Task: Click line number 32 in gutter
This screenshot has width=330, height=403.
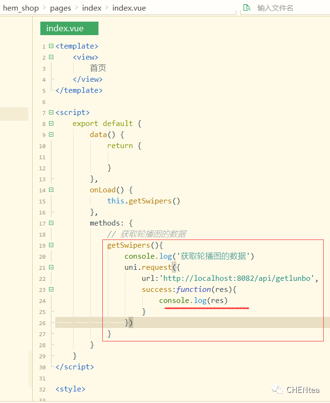Action: [x=42, y=390]
